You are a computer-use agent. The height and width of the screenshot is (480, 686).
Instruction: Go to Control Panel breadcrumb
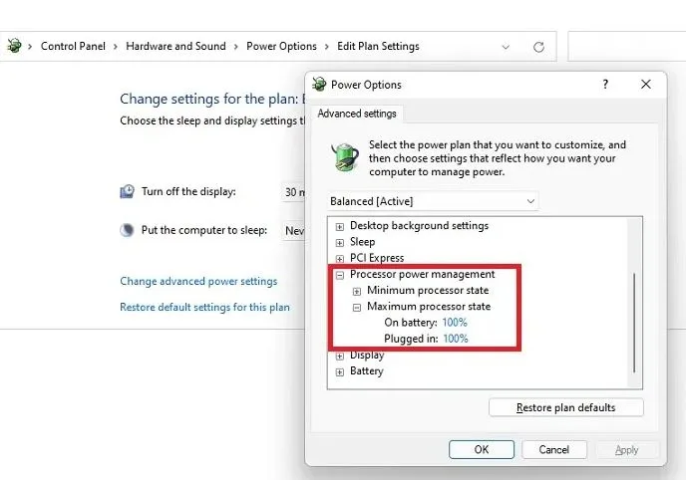click(73, 46)
